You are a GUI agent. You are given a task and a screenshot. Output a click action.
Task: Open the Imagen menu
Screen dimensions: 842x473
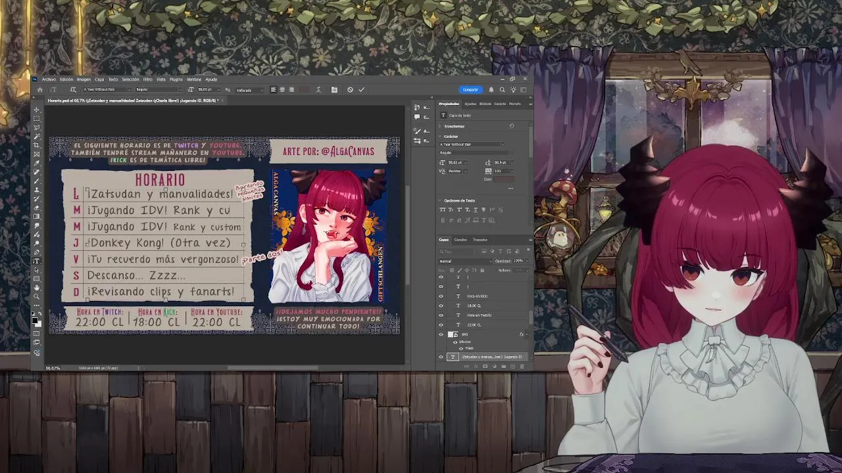[84, 79]
